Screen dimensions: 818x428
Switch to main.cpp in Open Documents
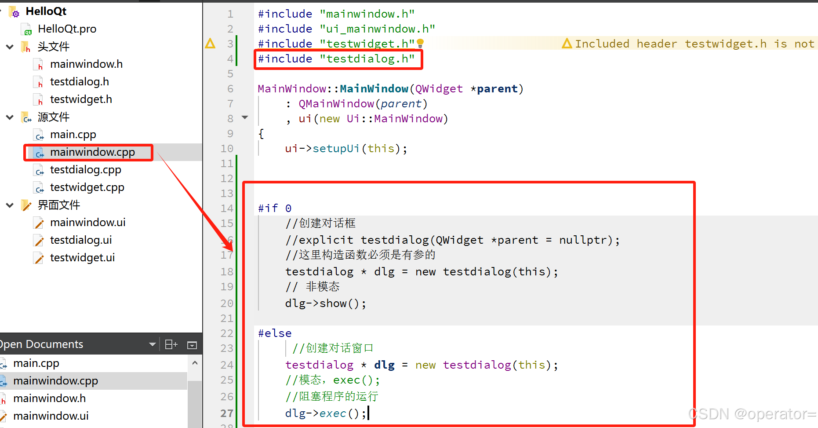(36, 363)
